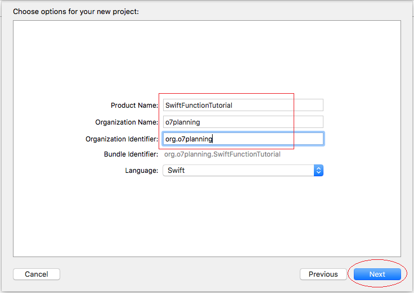The width and height of the screenshot is (414, 293).
Task: Focus the Product Name text field
Action: coord(243,105)
